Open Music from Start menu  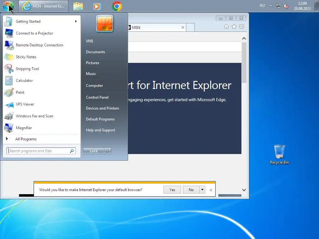pyautogui.click(x=104, y=74)
